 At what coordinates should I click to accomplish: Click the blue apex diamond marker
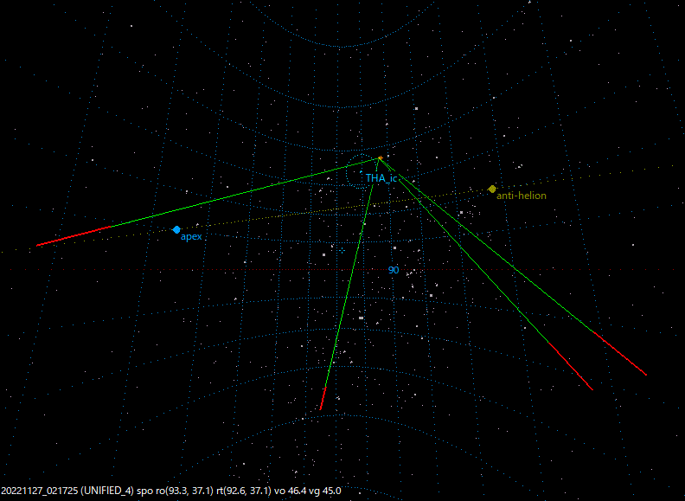(176, 229)
